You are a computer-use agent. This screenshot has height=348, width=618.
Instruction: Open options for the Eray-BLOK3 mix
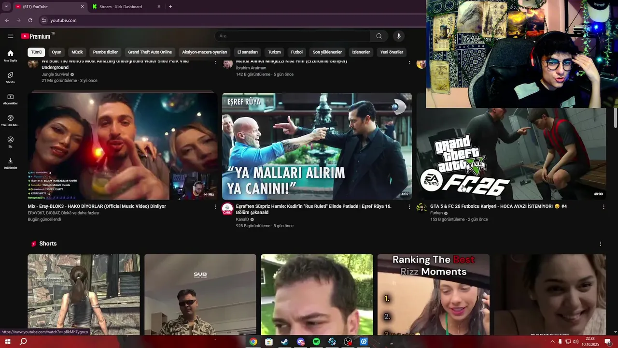coord(215,206)
